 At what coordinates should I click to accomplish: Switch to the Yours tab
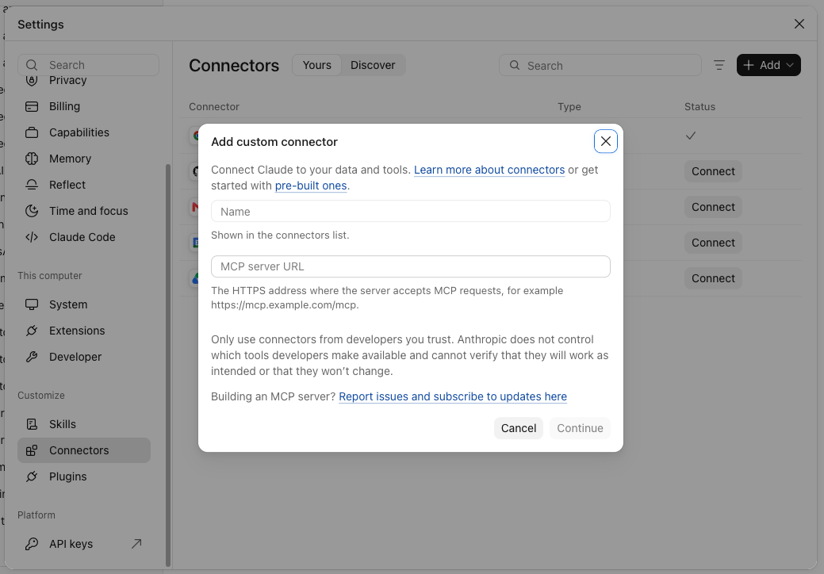pos(317,65)
